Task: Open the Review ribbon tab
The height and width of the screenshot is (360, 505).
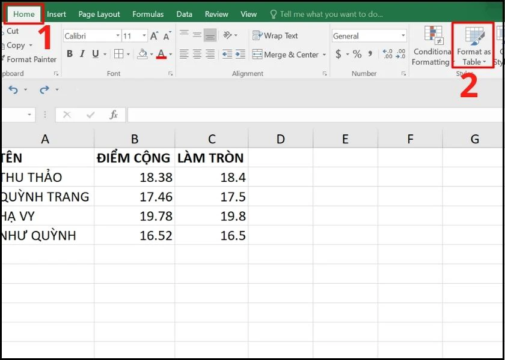Action: tap(216, 14)
